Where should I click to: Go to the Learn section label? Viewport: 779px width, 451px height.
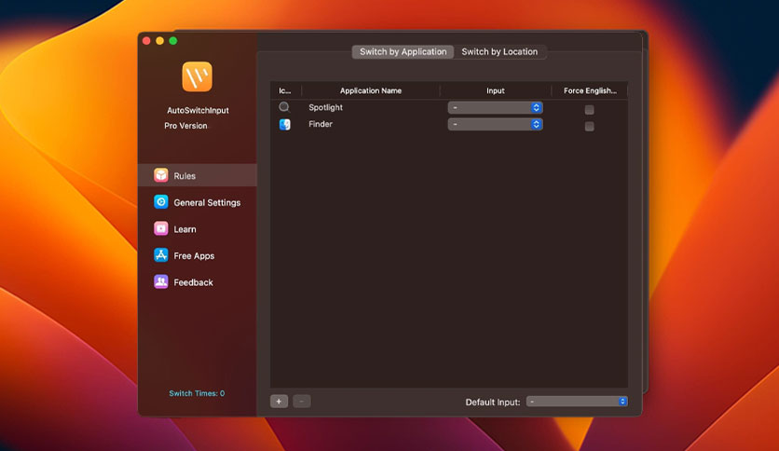coord(184,229)
